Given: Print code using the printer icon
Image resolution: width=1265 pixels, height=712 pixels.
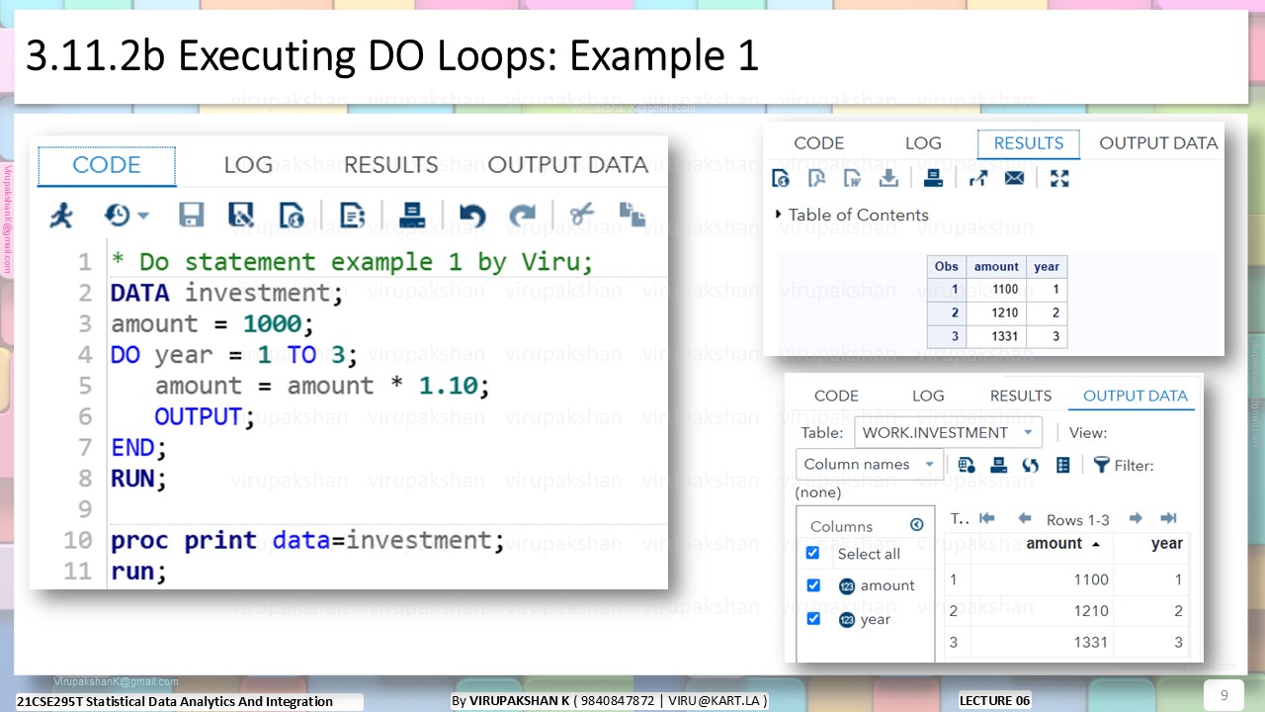Looking at the screenshot, I should 412,215.
